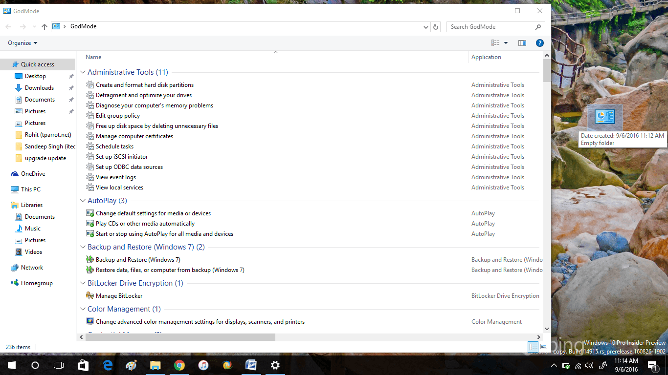The height and width of the screenshot is (375, 668).
Task: Collapse the Administrative Tools group
Action: point(83,72)
